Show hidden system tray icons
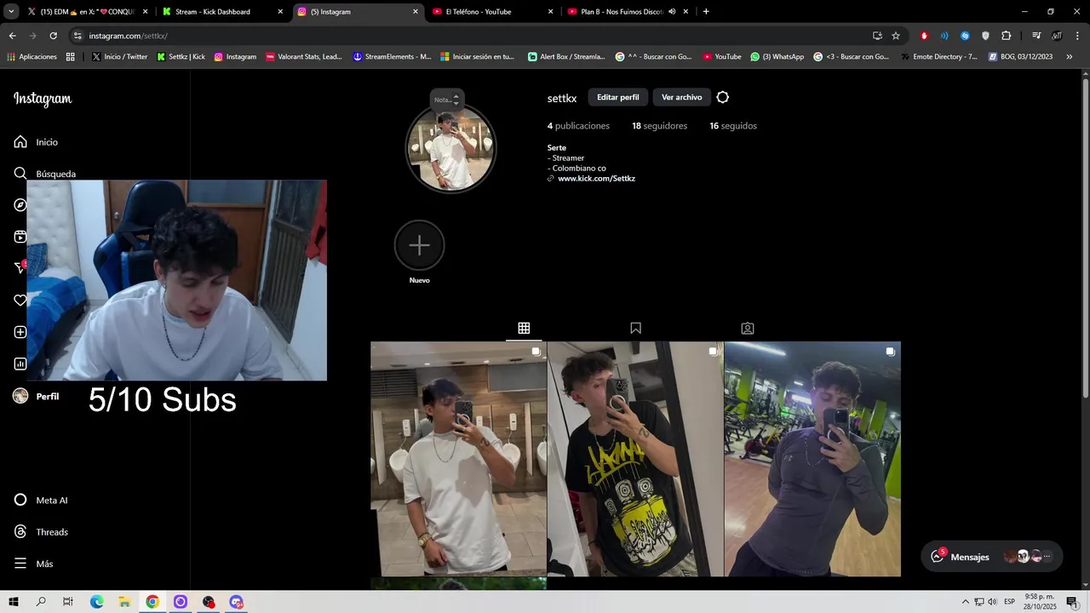 (x=965, y=602)
